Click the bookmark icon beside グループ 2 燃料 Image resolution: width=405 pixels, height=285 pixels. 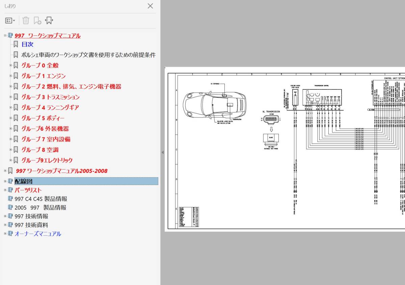click(16, 86)
